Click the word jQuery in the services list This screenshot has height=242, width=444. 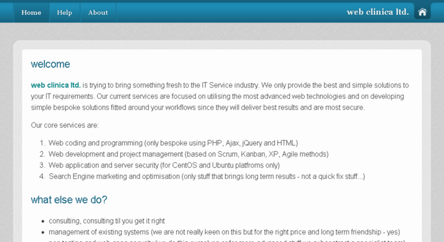point(252,143)
